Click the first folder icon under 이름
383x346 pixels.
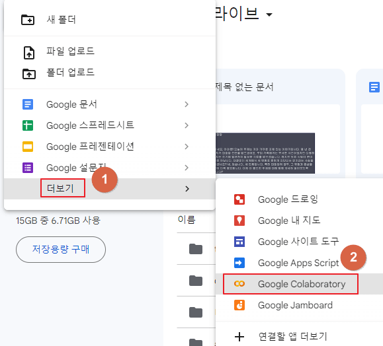[x=196, y=249]
